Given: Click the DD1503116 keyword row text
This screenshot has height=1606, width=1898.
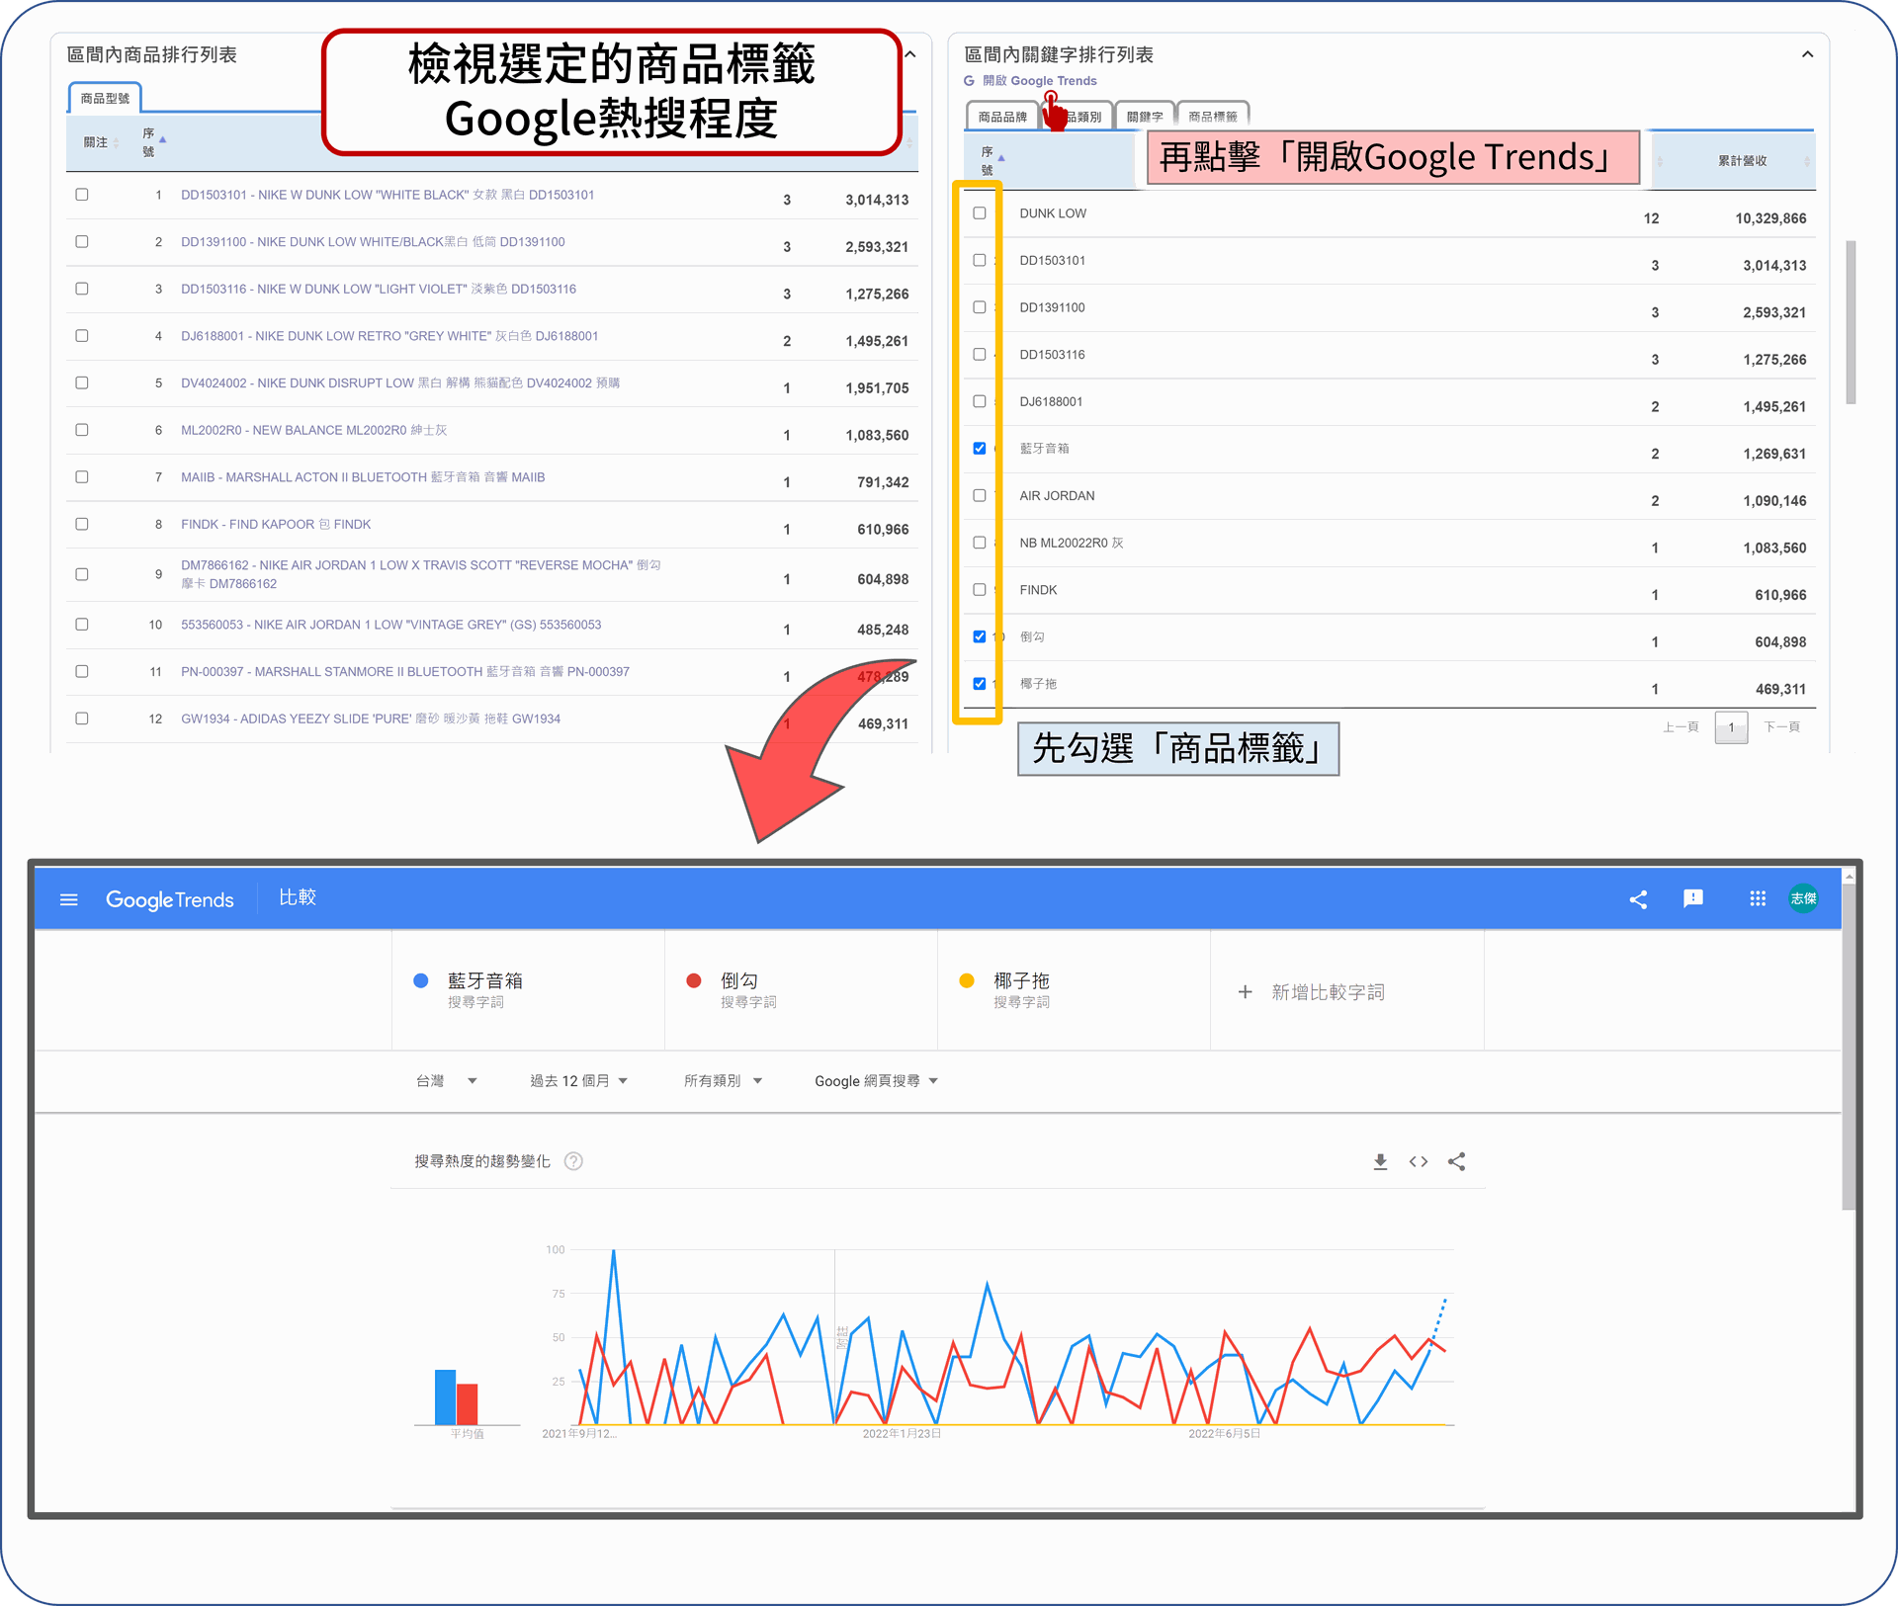Looking at the screenshot, I should click(x=1052, y=355).
